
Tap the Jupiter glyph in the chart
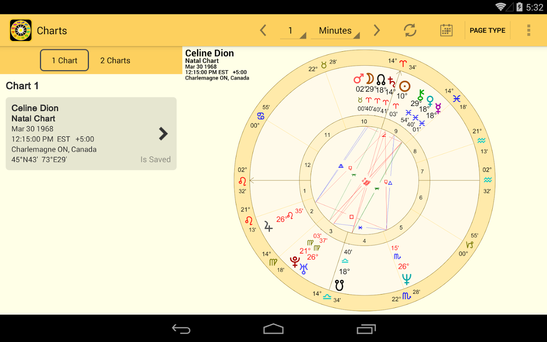coord(268,226)
